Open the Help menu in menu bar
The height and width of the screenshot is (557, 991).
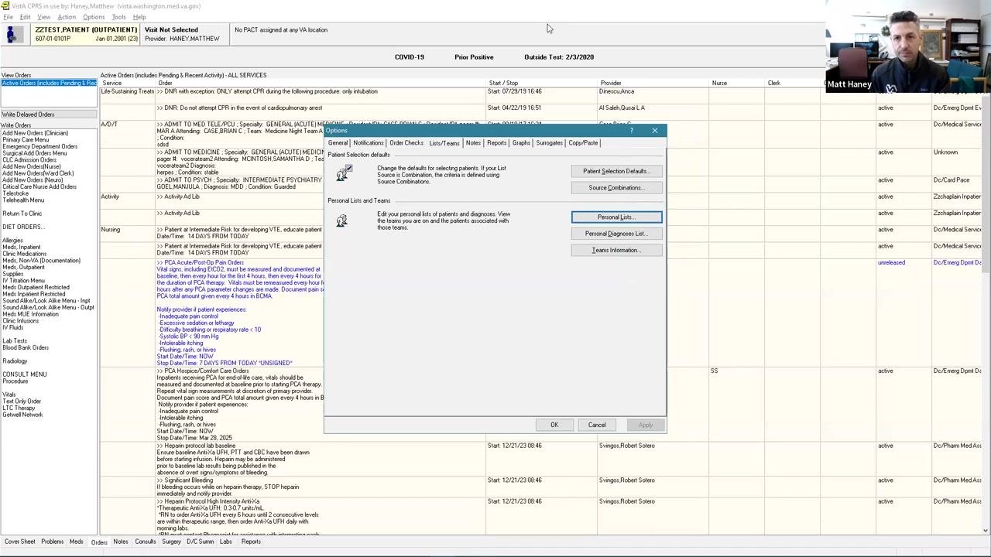tap(139, 17)
